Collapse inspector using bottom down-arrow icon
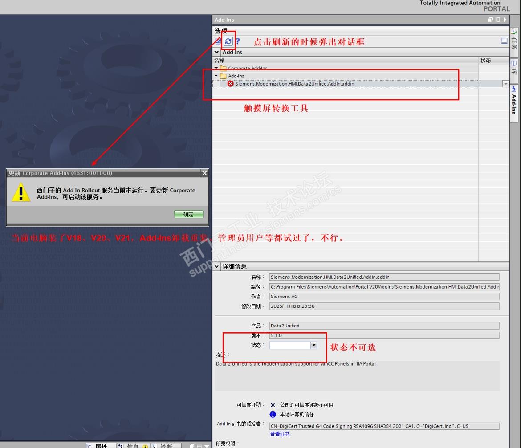Screen dimensions: 521x448 pos(207,446)
